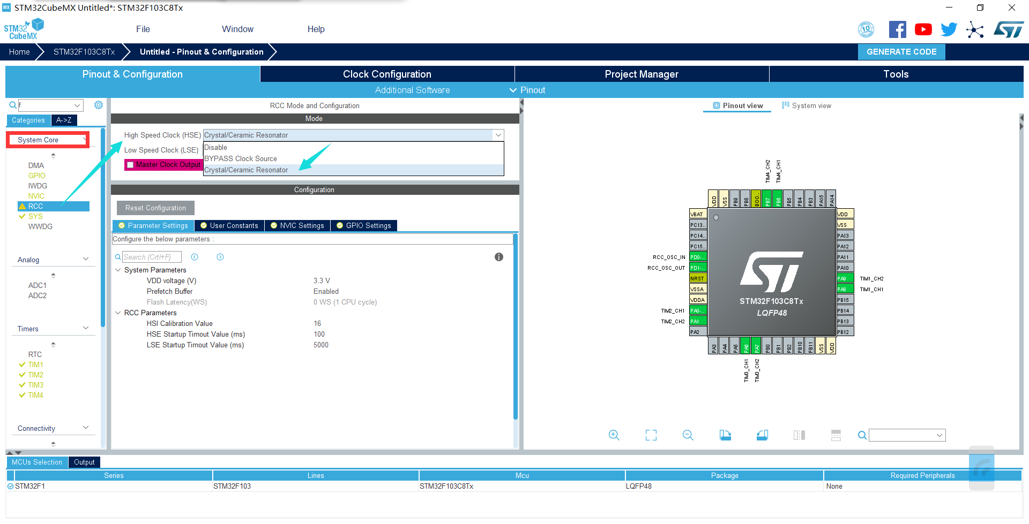Click the STM32CubeMX logo
This screenshot has height=524, width=1029.
pos(24,29)
